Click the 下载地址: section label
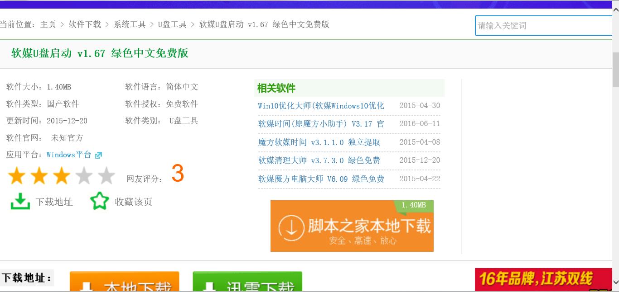 click(27, 278)
